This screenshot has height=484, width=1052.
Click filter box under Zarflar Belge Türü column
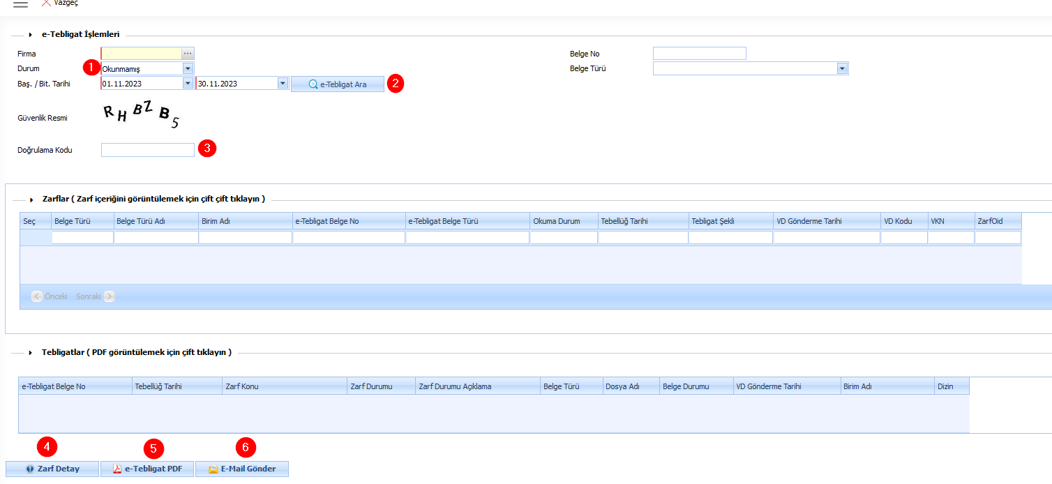(x=83, y=238)
